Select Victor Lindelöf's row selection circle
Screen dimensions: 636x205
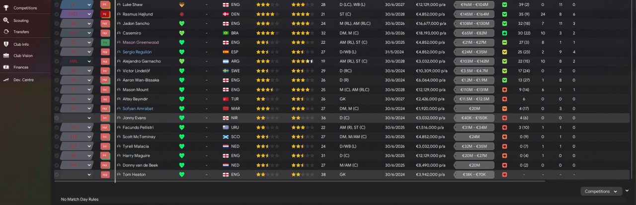pos(57,71)
